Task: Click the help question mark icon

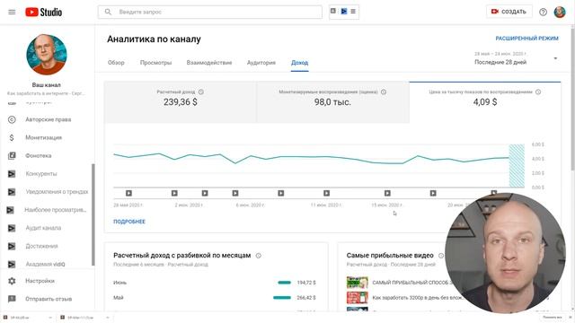Action: (543, 12)
